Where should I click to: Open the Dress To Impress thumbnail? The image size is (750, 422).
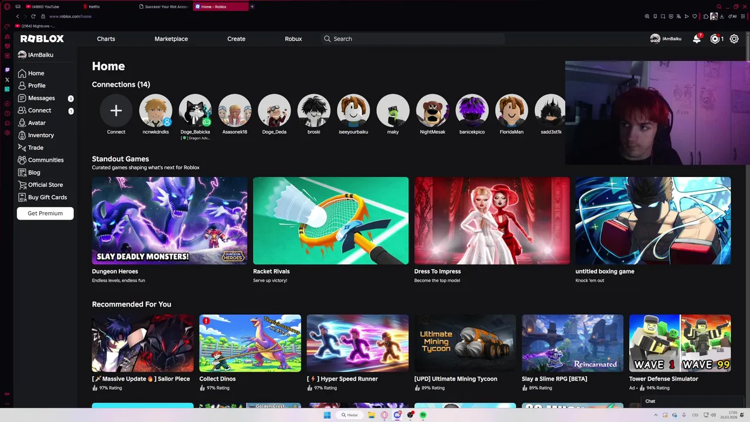coord(492,220)
